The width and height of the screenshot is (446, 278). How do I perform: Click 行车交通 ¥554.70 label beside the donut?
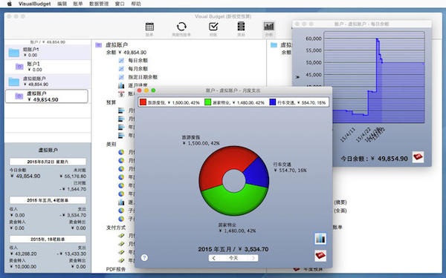290,168
